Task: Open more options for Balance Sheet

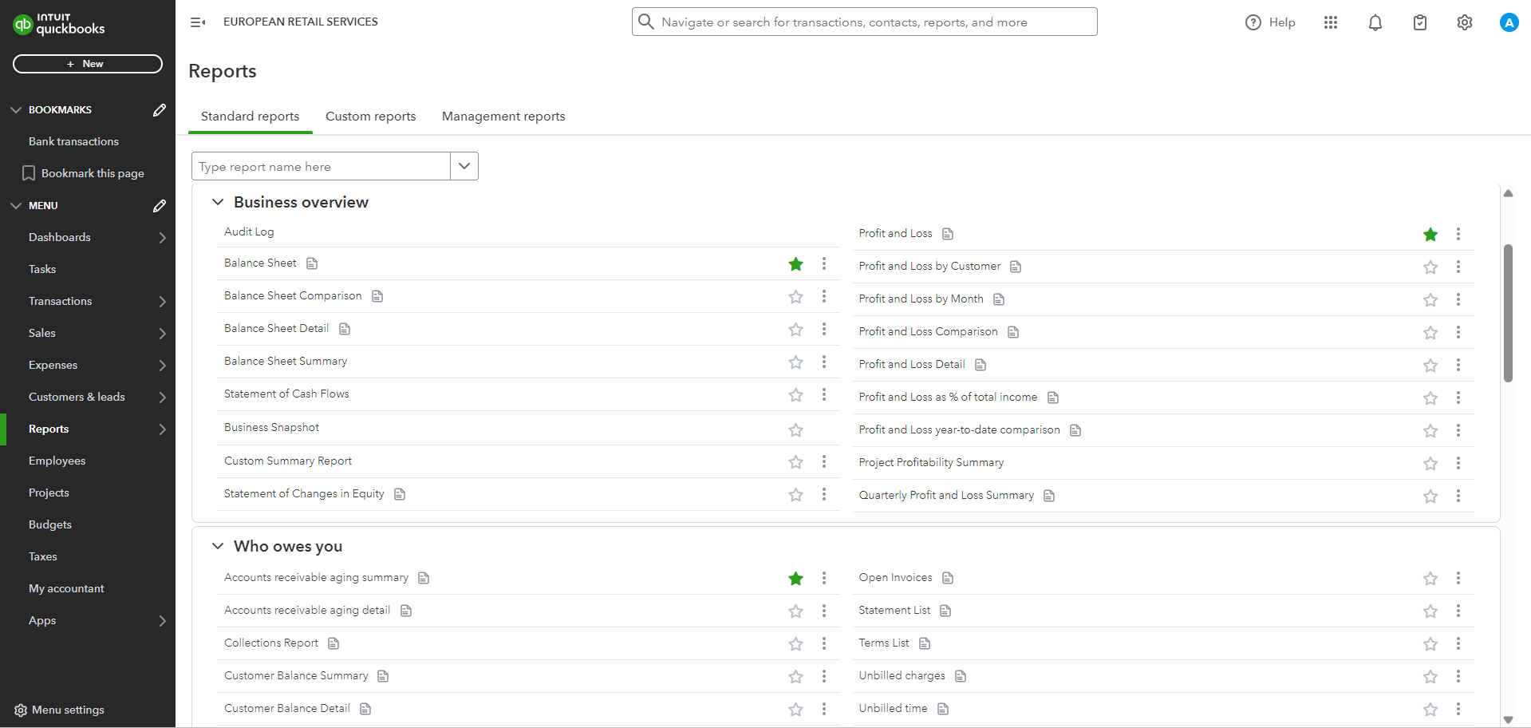Action: point(824,263)
